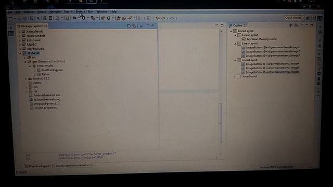Image resolution: width=333 pixels, height=187 pixels.
Task: Click the Debug bug icon in toolbar
Action: coord(74,18)
